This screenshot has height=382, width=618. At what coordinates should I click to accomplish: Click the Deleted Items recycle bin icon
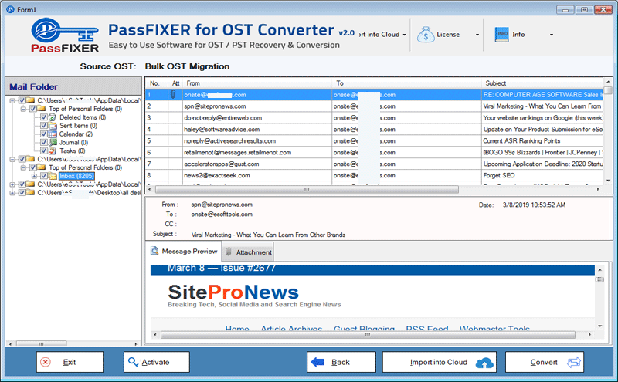tap(53, 117)
